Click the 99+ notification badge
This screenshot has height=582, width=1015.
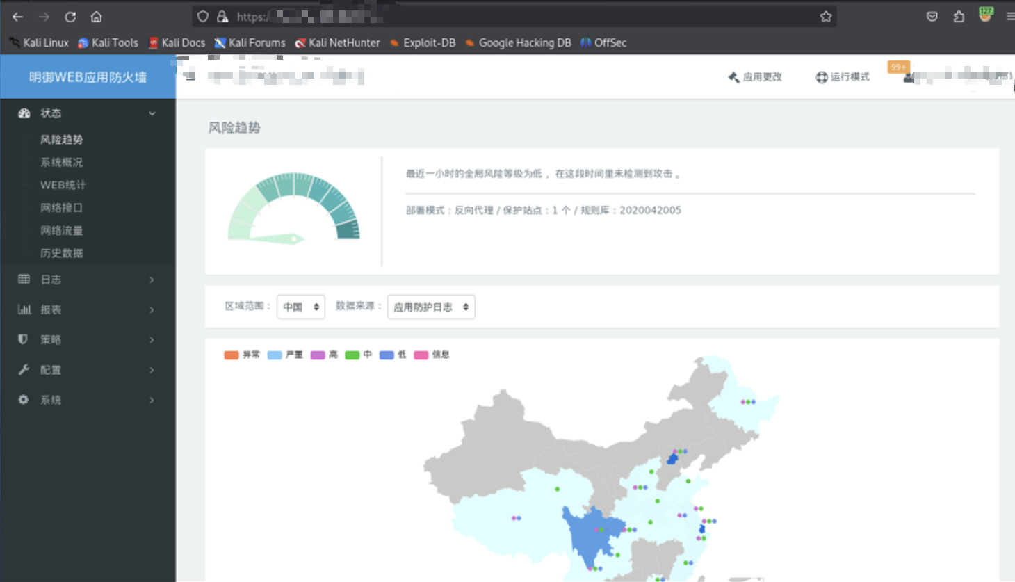(898, 67)
